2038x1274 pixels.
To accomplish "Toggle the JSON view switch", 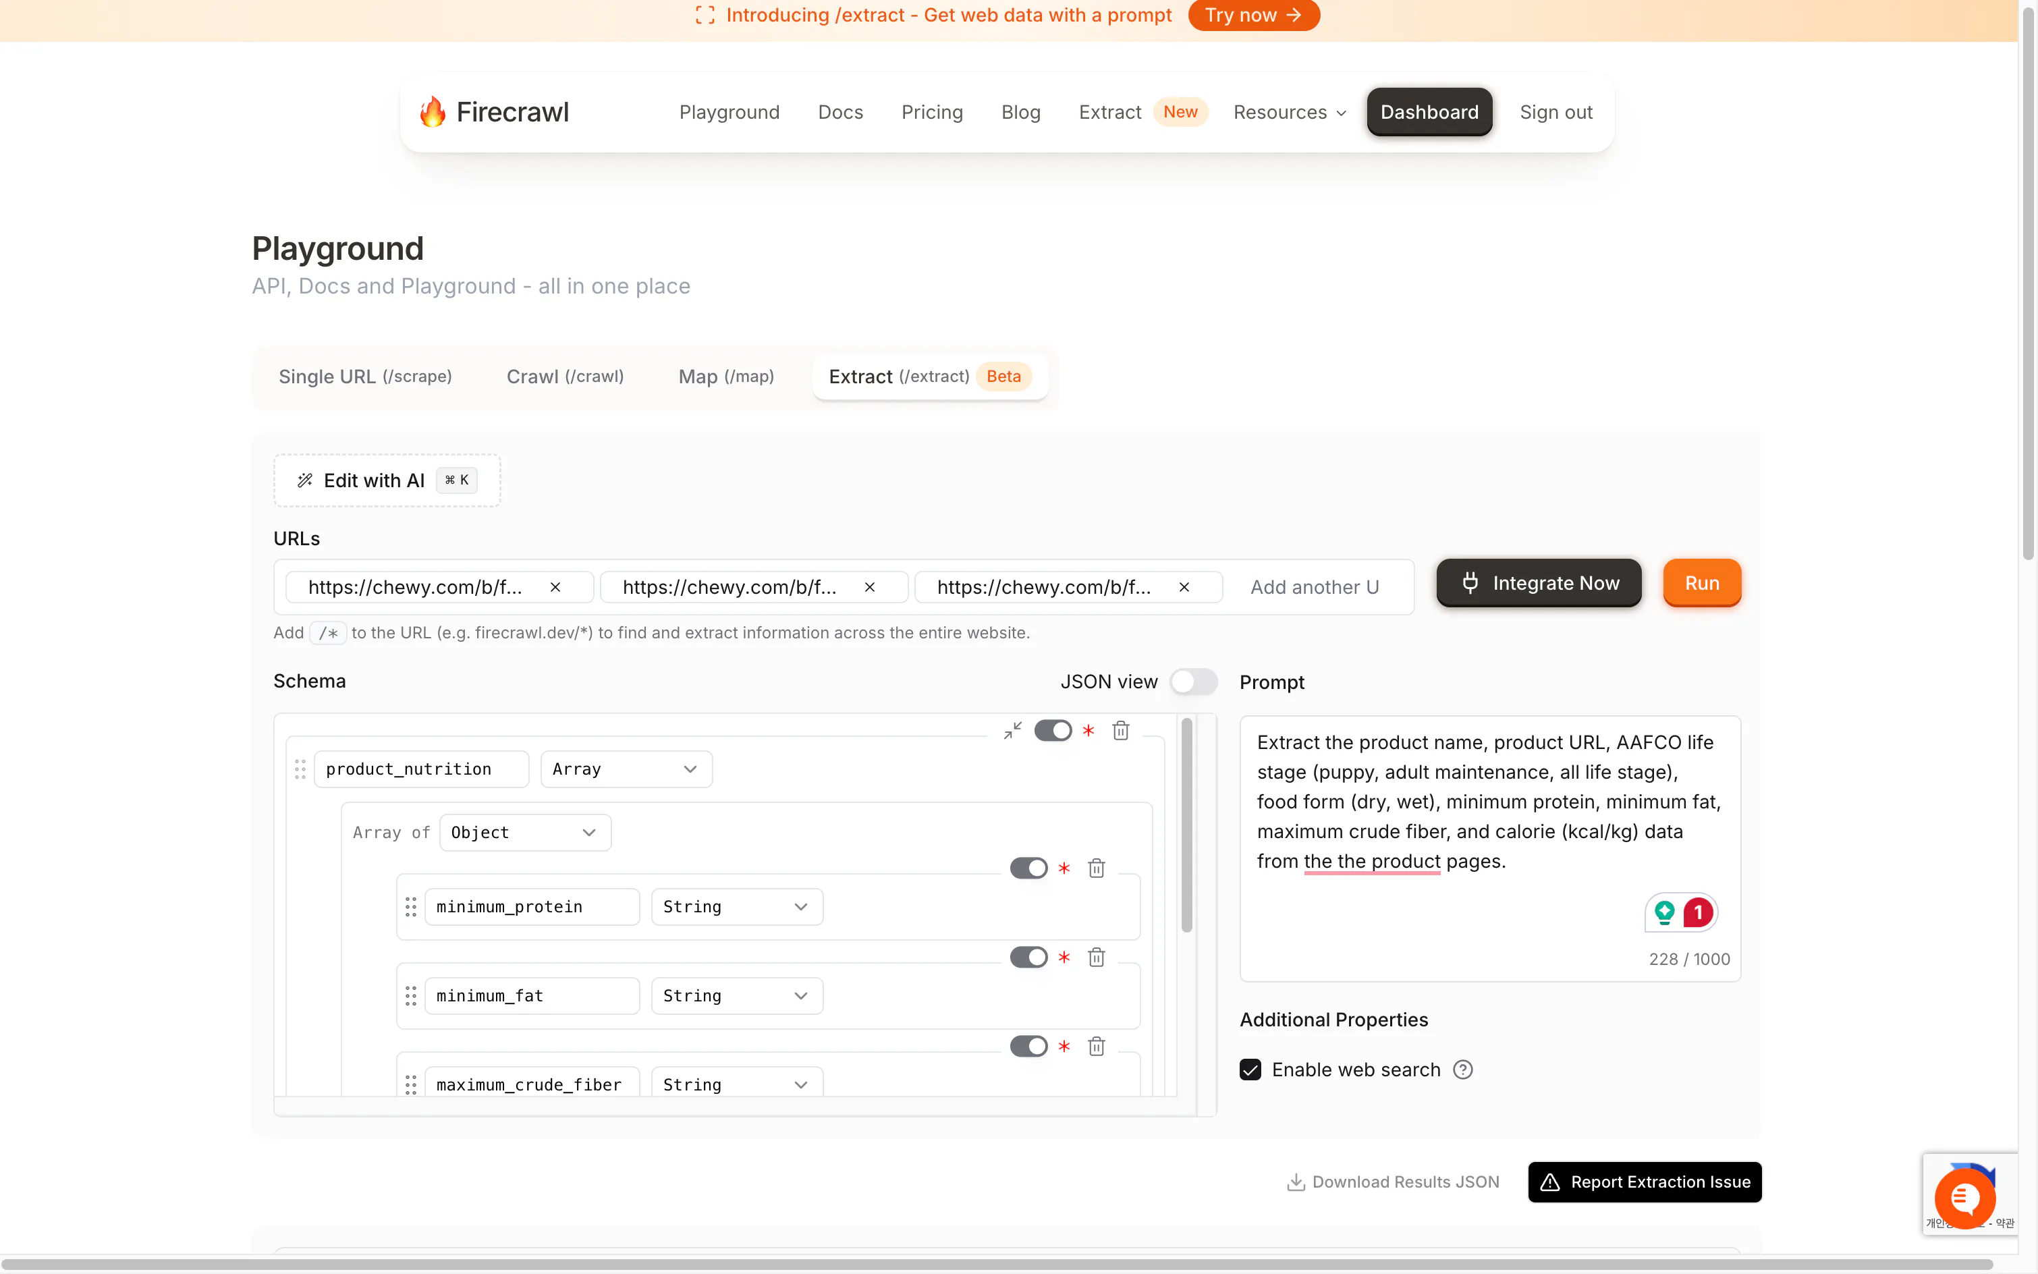I will 1193,682.
